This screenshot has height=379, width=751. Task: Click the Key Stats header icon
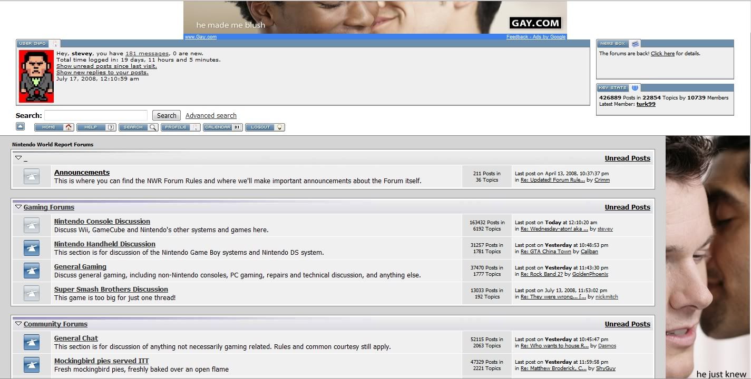pyautogui.click(x=635, y=88)
